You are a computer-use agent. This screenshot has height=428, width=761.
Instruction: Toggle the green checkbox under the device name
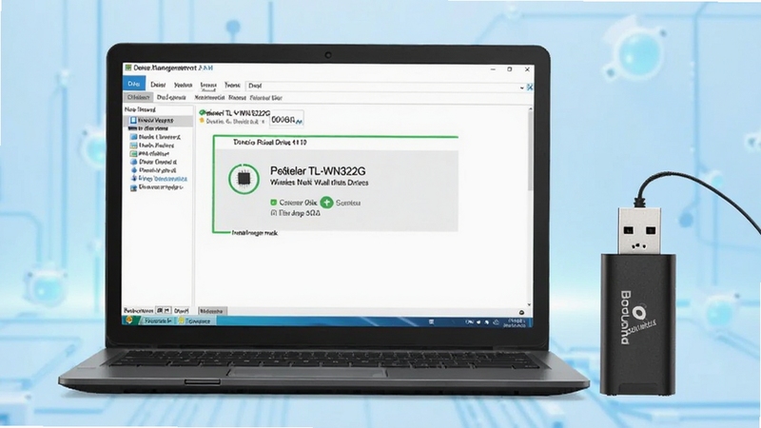(x=273, y=203)
